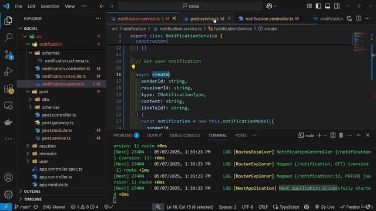Create a new terminal with plus icon

[x=320, y=135]
